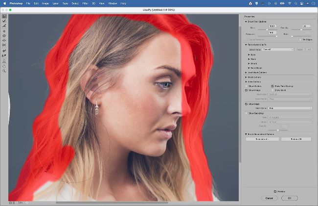Select the Twirl Clockwise tool

pos(4,31)
